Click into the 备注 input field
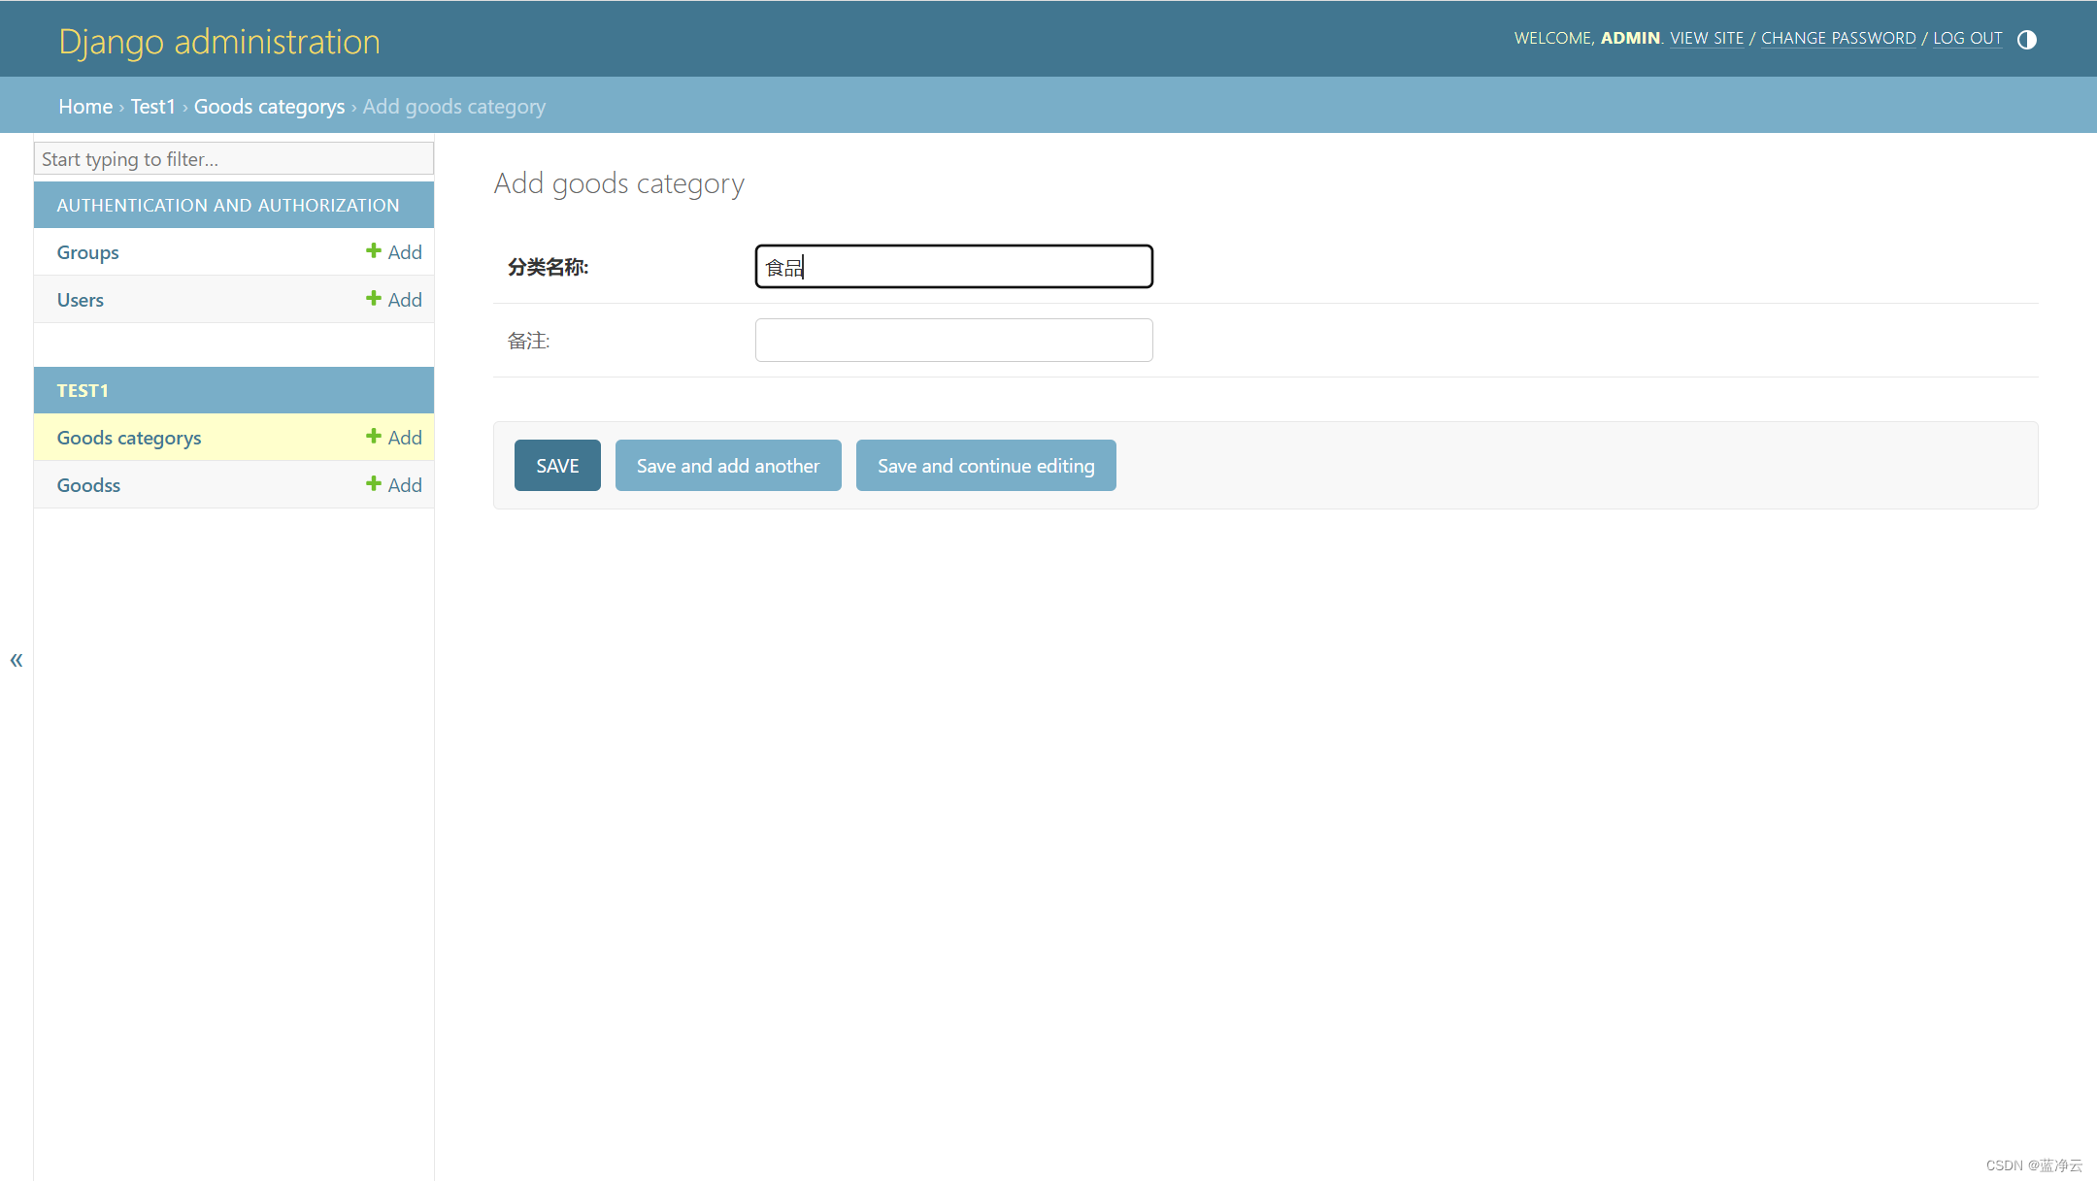Viewport: 2097px width, 1181px height. click(953, 341)
